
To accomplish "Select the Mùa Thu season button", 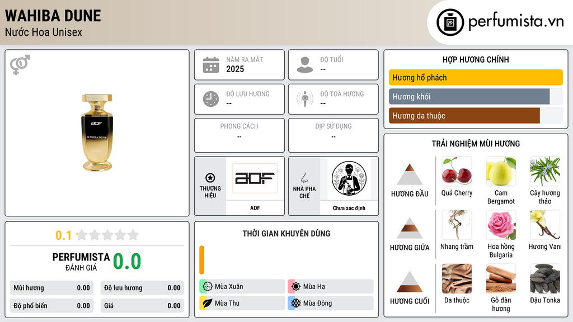I will pyautogui.click(x=242, y=303).
